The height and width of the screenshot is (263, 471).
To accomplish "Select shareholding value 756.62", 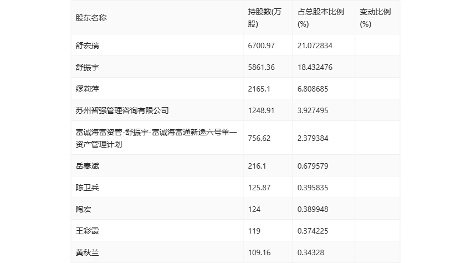I will 259,138.
